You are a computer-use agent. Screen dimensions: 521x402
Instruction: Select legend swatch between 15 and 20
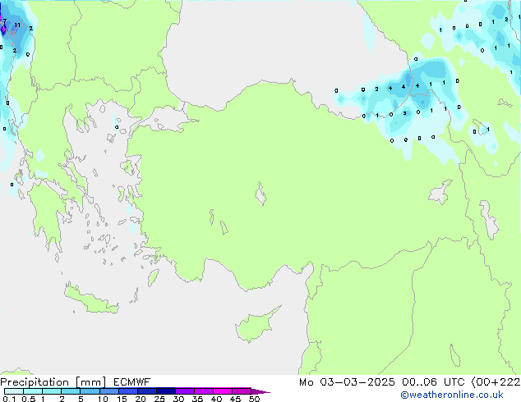pos(128,391)
